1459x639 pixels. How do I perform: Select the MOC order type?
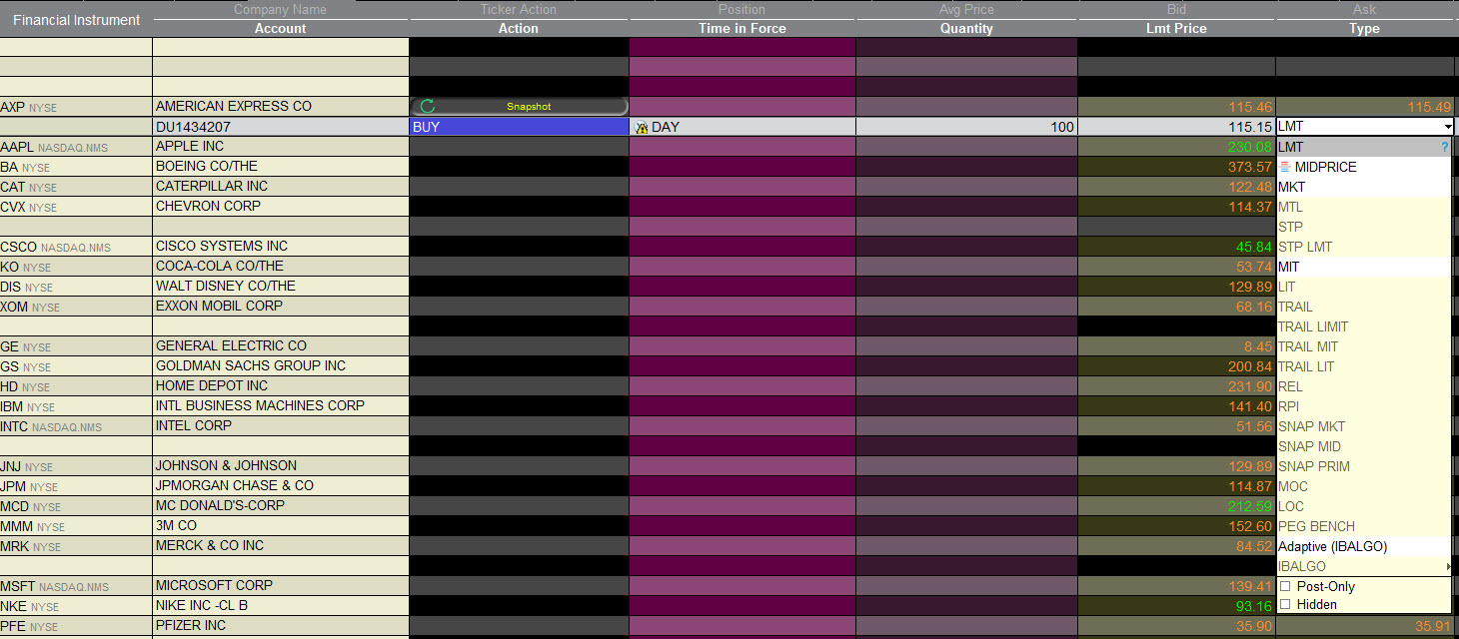(x=1363, y=486)
